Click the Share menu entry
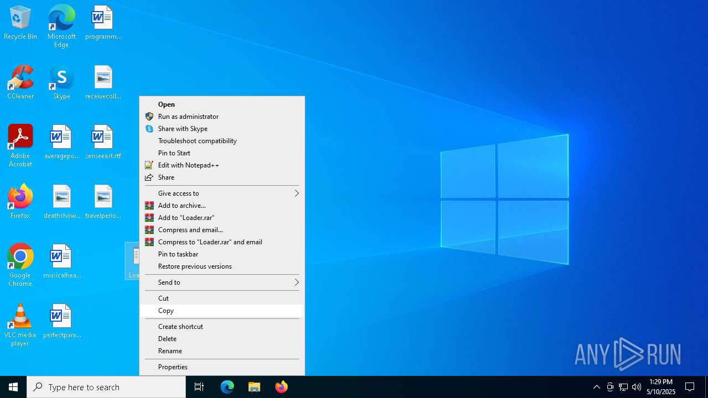Screen dimensions: 708x398 (x=222, y=177)
